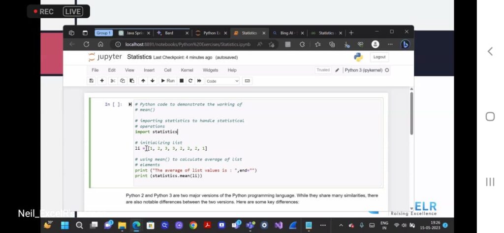
Task: Click the localhost address bar
Action: point(187,44)
